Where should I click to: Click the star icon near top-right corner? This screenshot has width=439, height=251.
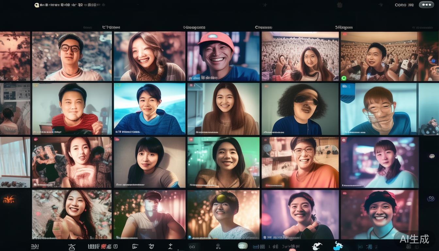381,5
